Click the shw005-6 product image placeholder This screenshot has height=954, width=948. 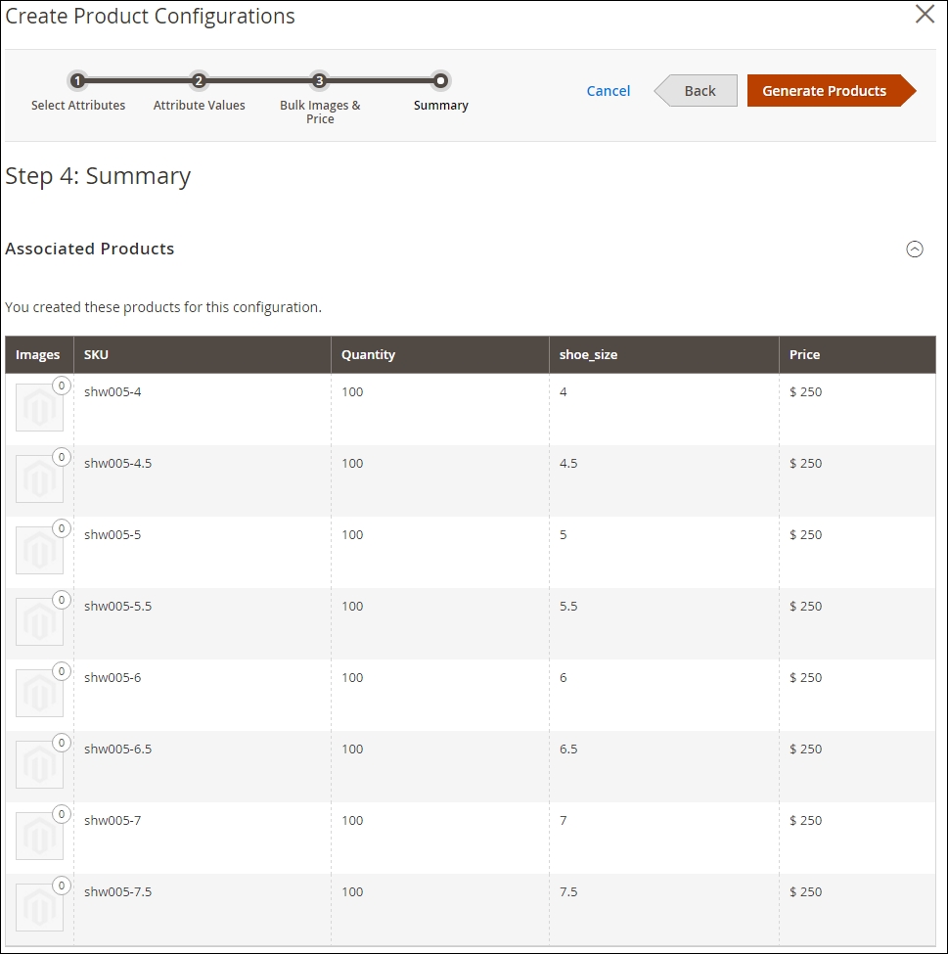point(39,693)
